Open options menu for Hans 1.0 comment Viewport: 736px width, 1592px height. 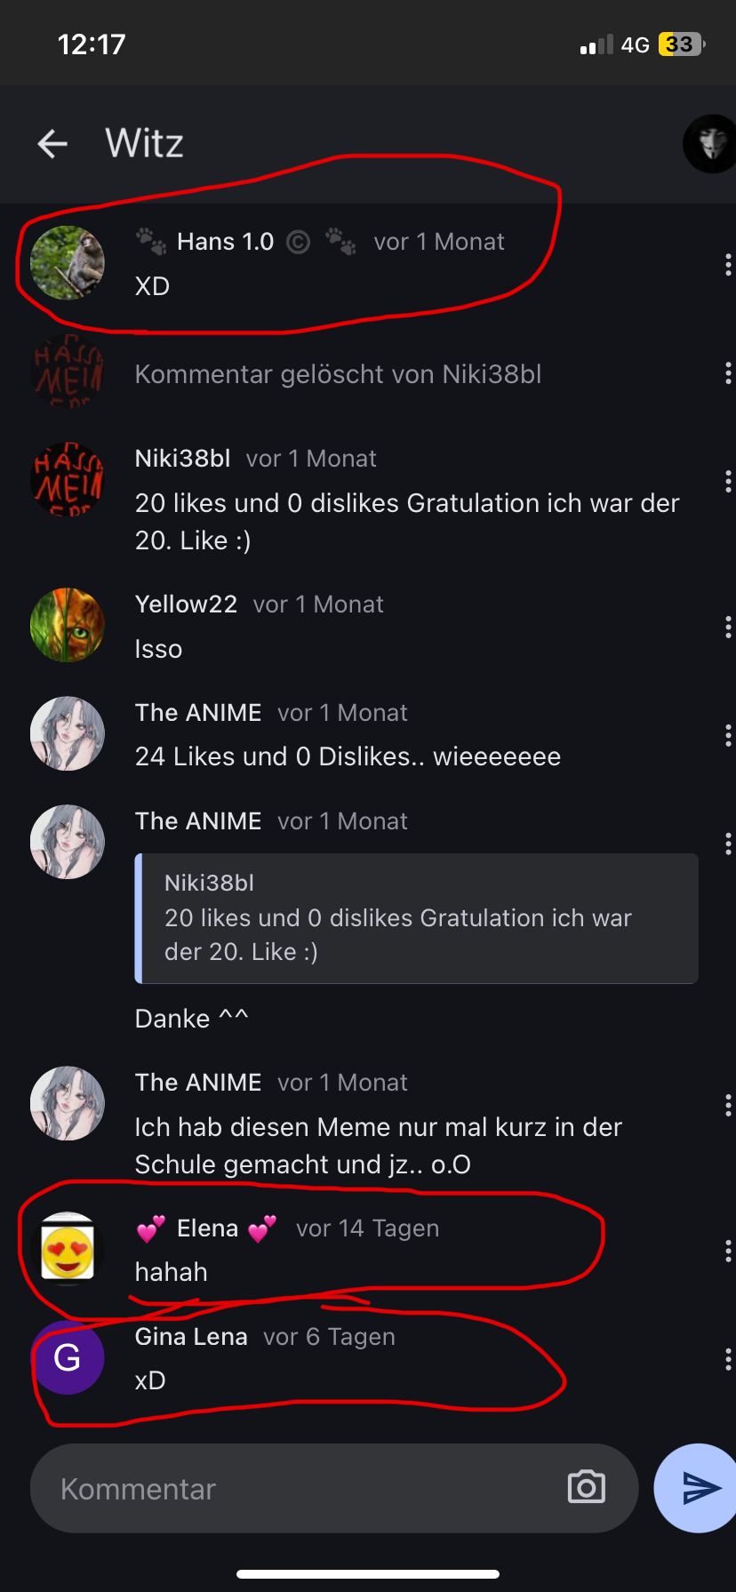728,264
